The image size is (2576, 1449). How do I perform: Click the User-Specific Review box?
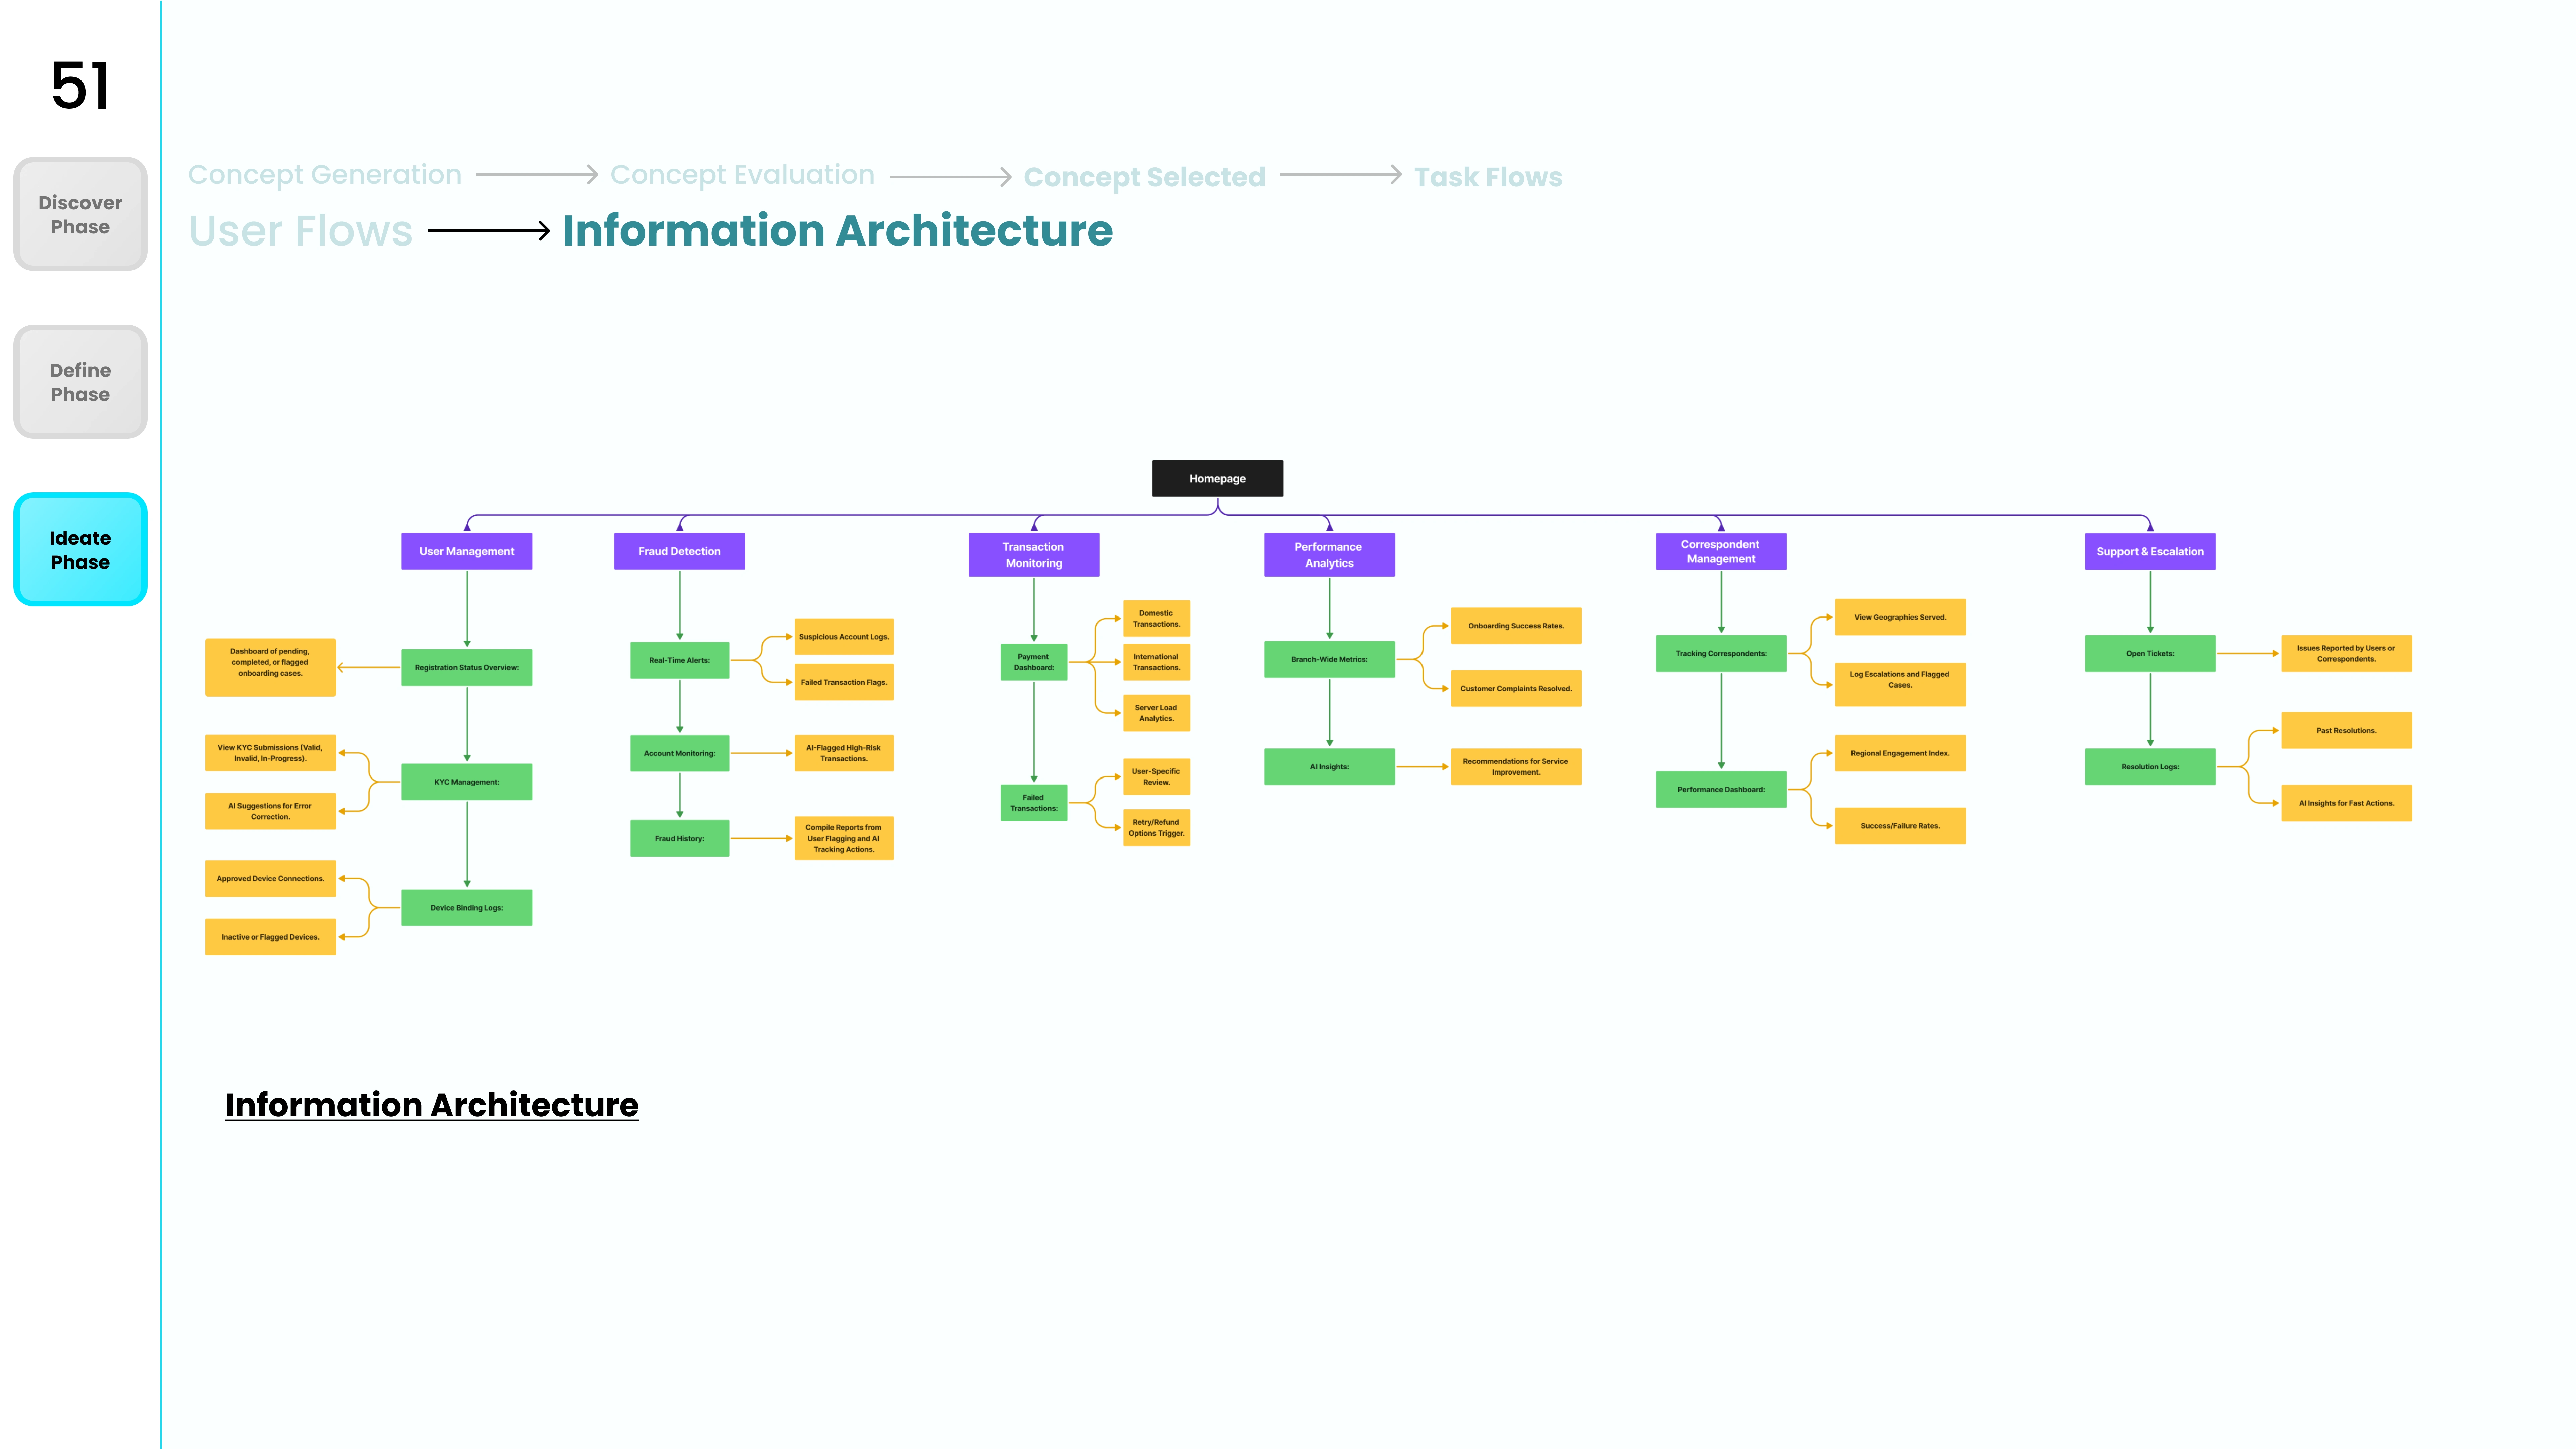pyautogui.click(x=1156, y=777)
